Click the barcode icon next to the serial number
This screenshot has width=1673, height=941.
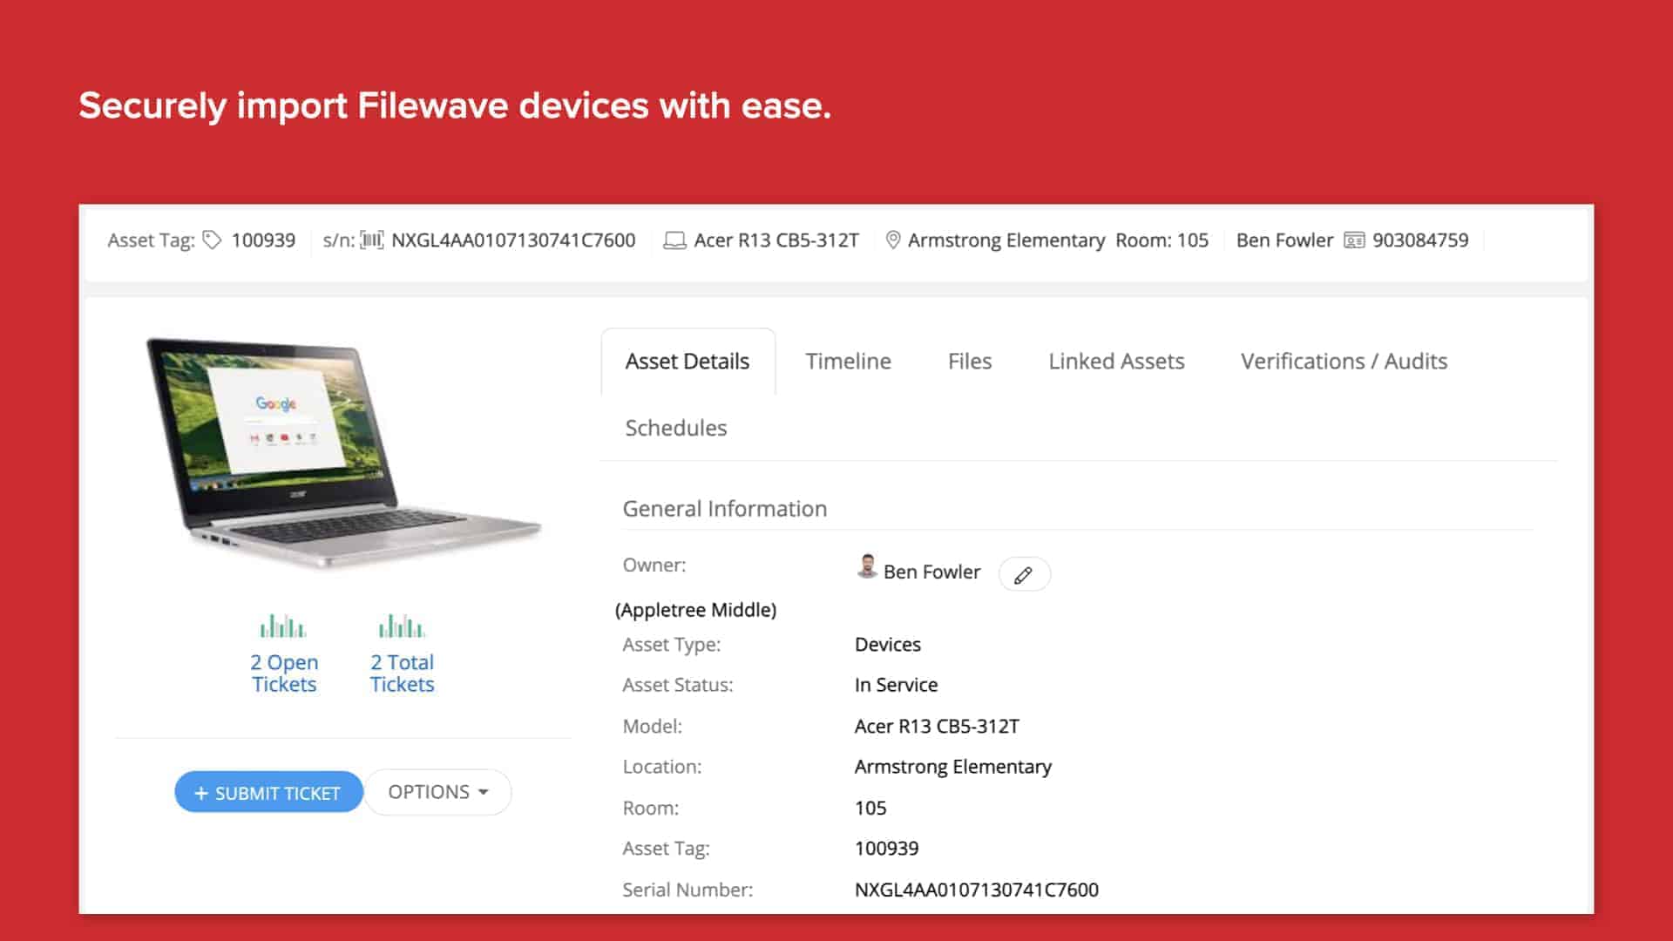tap(374, 240)
